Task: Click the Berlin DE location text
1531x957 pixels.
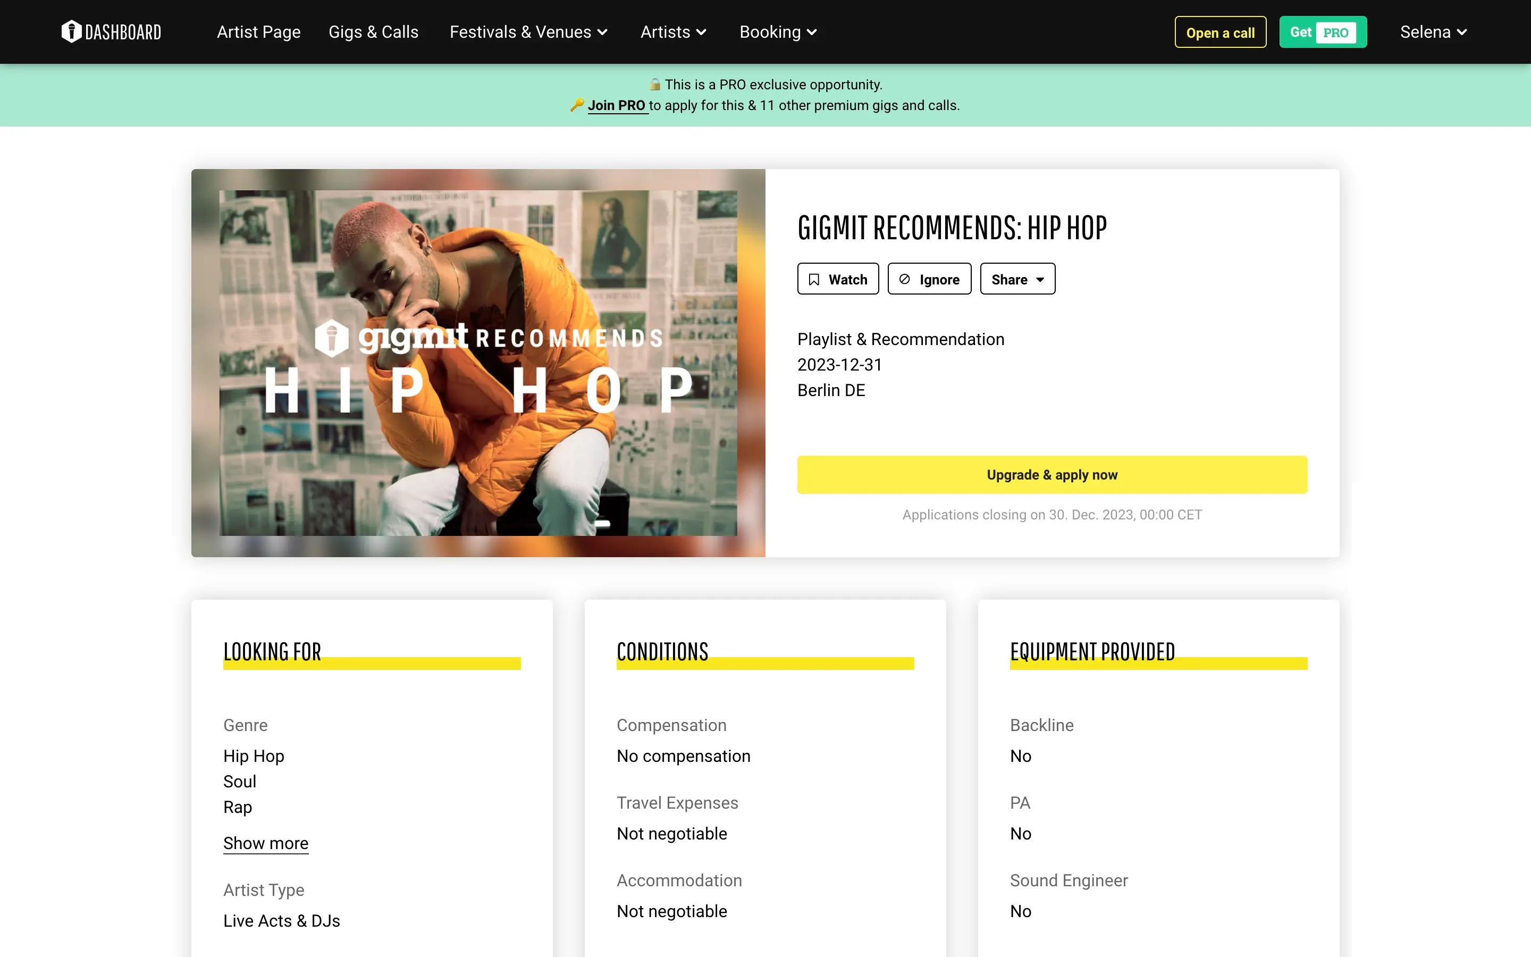Action: pos(831,390)
